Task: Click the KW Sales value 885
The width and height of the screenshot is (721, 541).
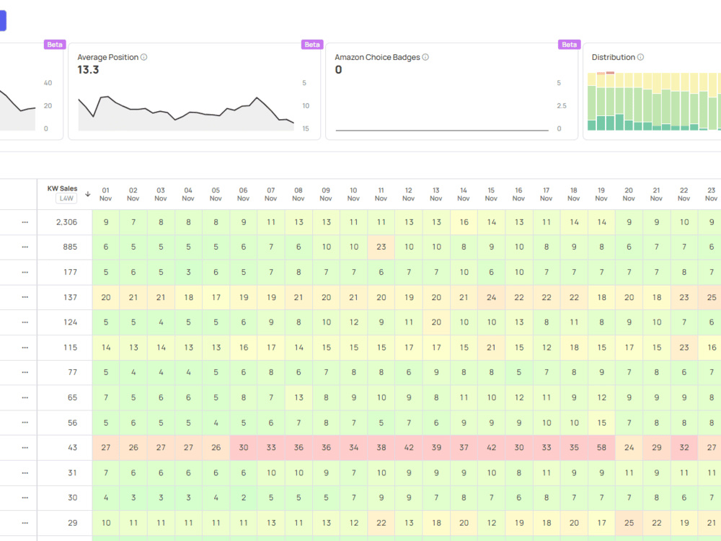Action: click(70, 247)
